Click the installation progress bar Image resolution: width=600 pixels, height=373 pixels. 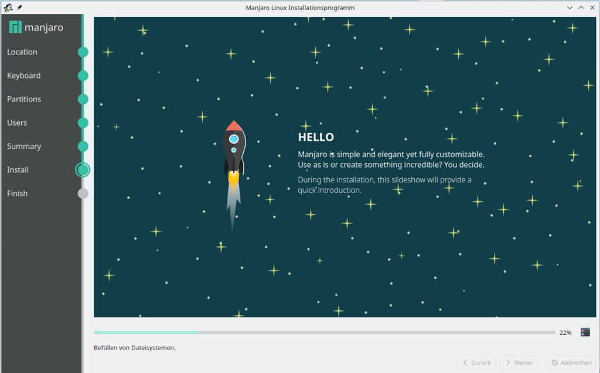pos(324,333)
